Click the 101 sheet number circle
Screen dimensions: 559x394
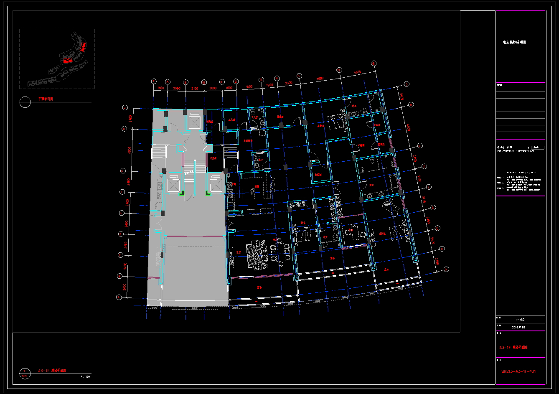point(25,374)
